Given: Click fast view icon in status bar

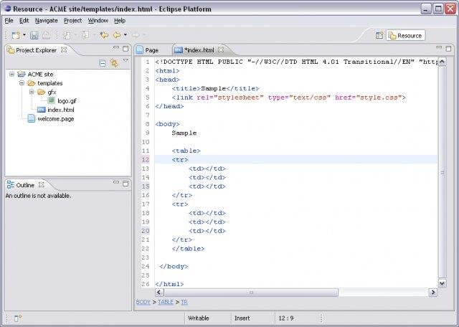Looking at the screenshot, I should 17,318.
